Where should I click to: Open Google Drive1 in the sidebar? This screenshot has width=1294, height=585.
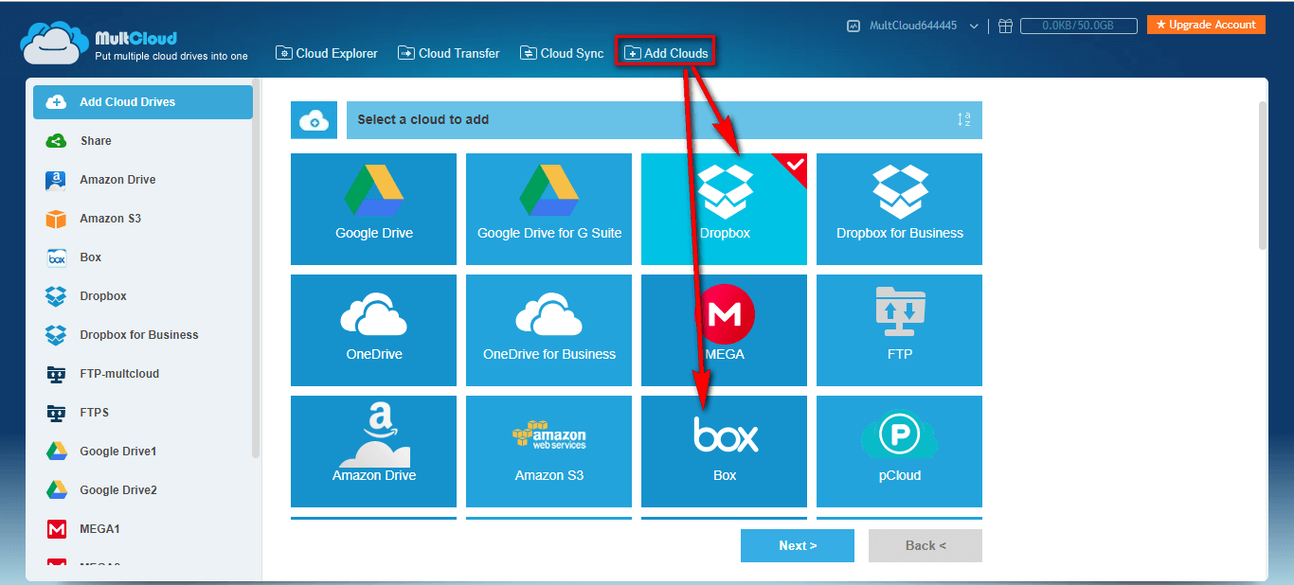tap(143, 452)
